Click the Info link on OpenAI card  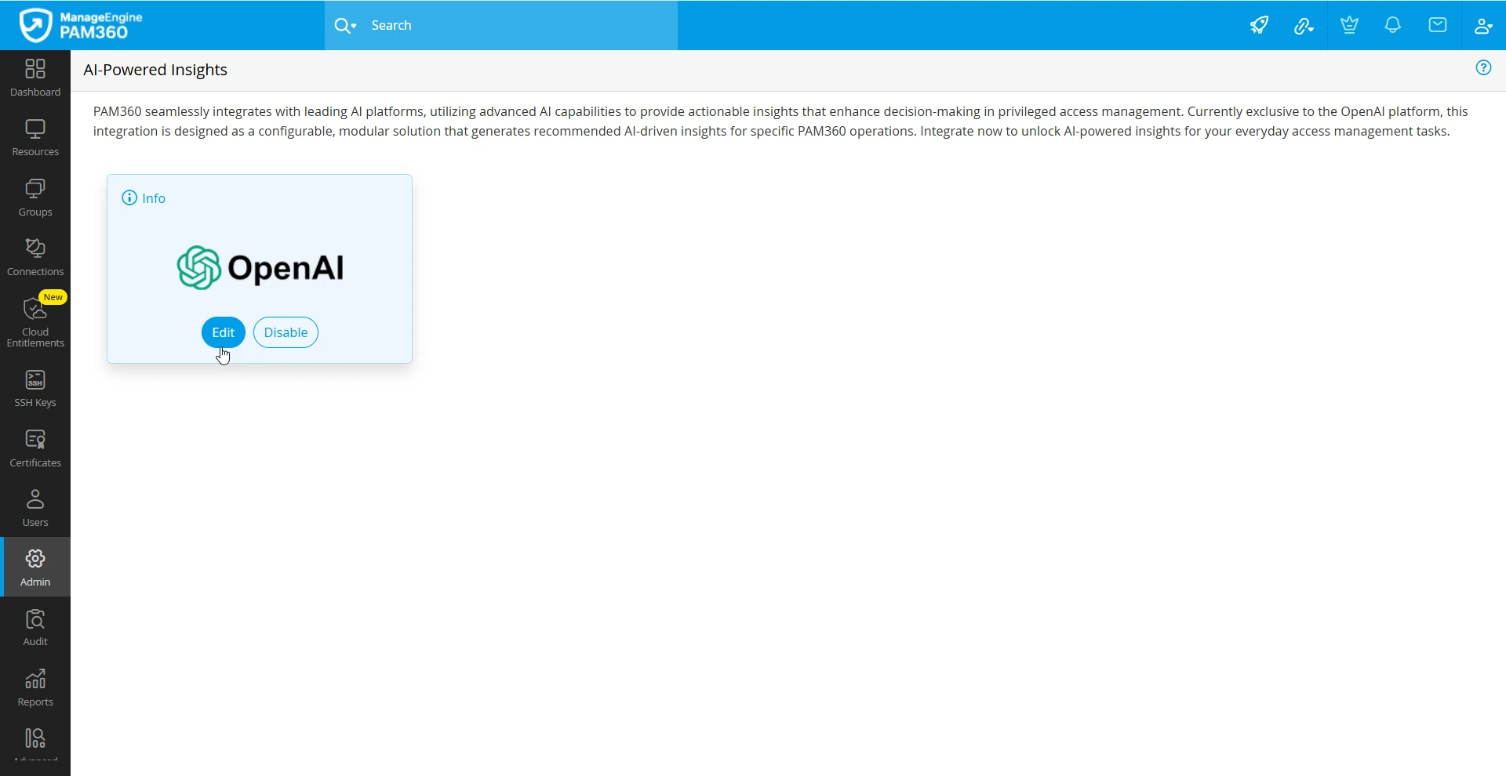[144, 198]
